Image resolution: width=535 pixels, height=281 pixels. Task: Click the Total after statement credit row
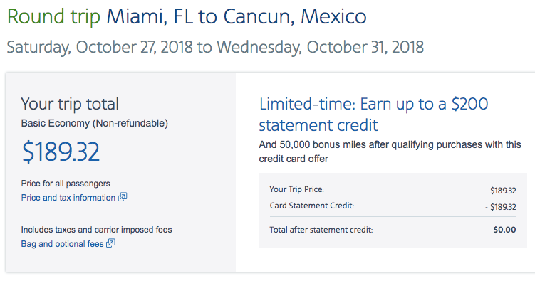(x=393, y=230)
